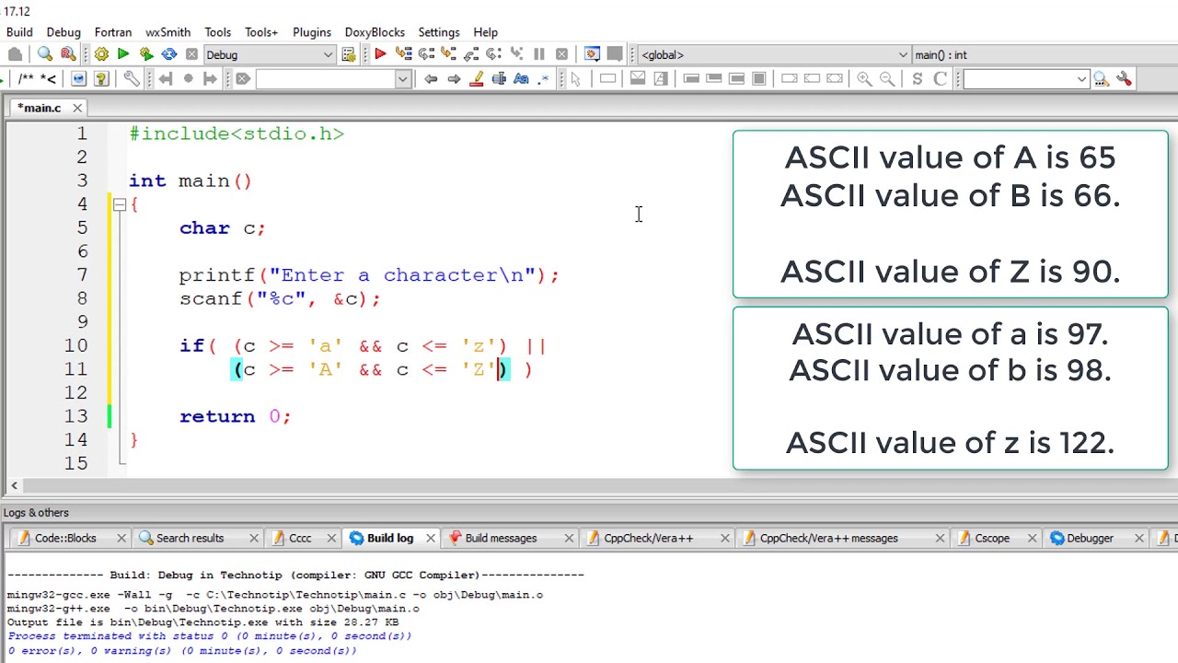
Task: Open the Build menu
Action: (19, 32)
